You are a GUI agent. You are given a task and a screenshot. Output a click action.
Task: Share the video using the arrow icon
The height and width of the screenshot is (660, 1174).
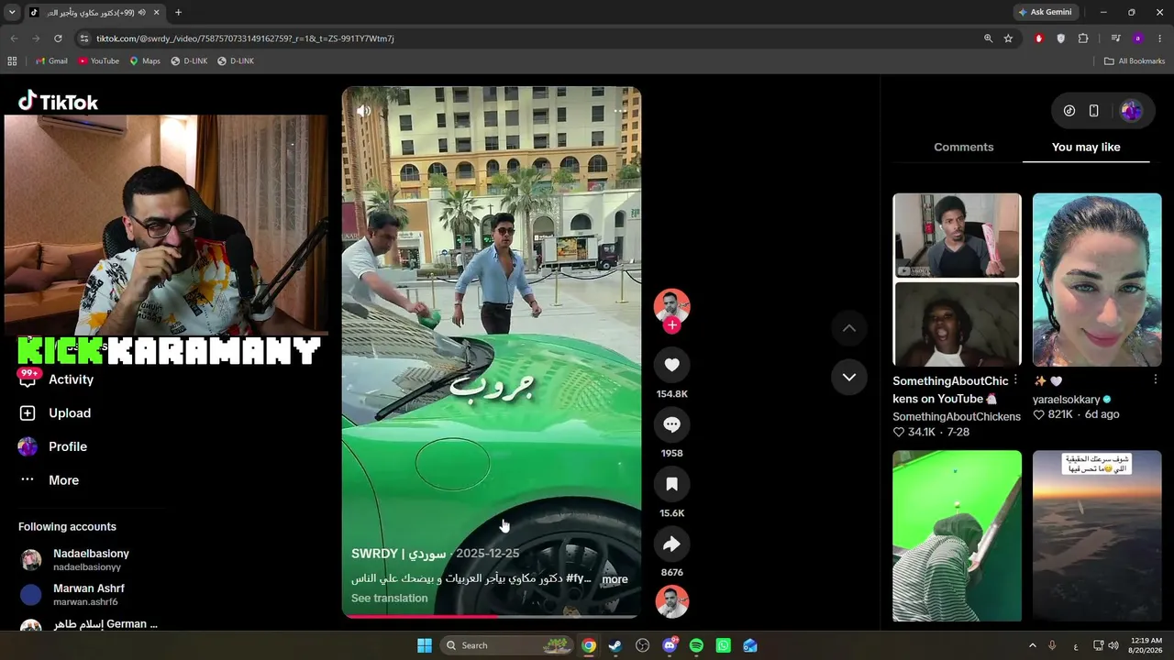pos(671,544)
